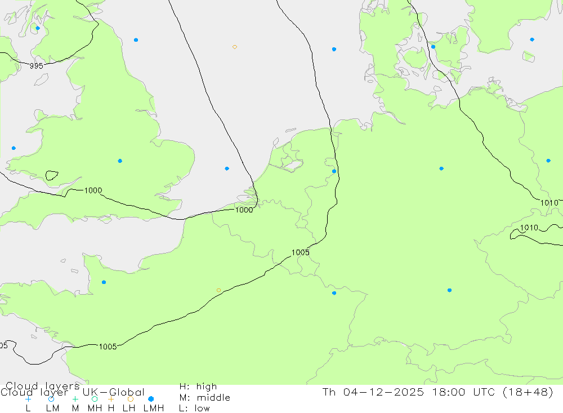563x413 pixels.
Task: Click the 995 isobar label
Action: pos(36,66)
